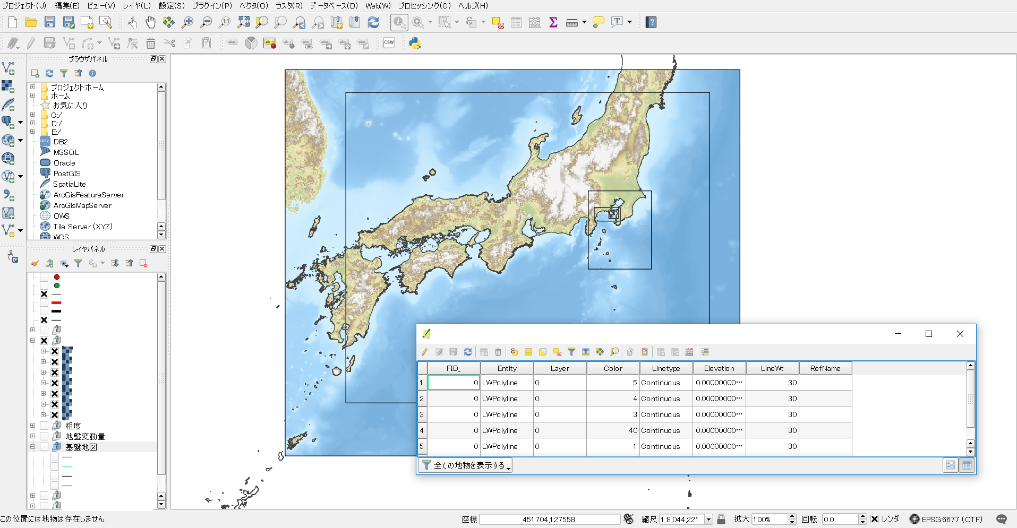
Task: Uncheck the topmost layer in the layer panel
Action: 44,277
